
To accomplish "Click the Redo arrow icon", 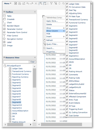I will tap(32, 4).
